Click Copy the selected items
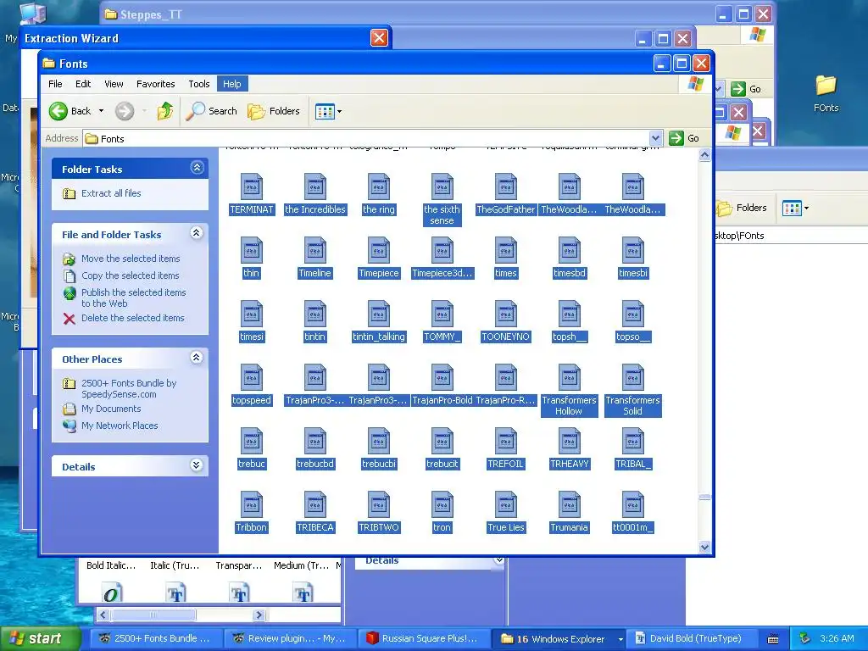This screenshot has height=651, width=868. coord(130,275)
